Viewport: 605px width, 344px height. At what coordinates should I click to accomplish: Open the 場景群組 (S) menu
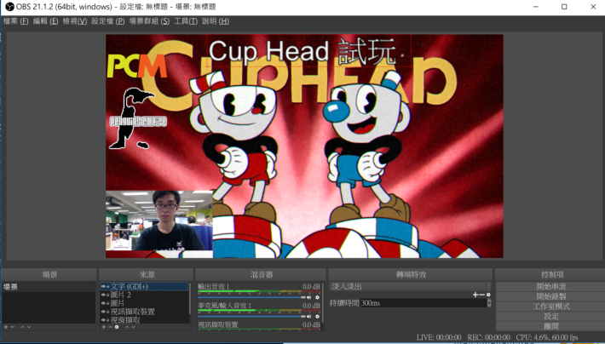[x=149, y=21]
